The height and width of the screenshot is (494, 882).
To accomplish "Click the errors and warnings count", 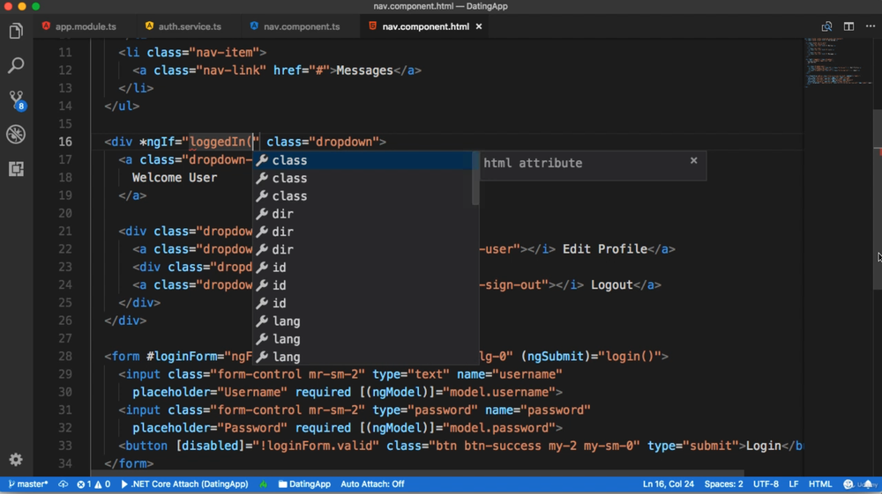I will click(93, 484).
